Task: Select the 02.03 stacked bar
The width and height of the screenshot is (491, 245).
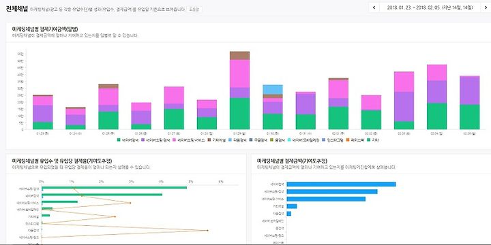Action: pyautogui.click(x=404, y=101)
